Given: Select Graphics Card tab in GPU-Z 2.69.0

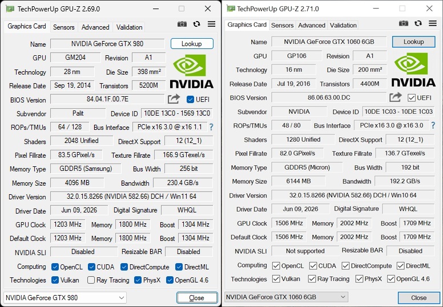Looking at the screenshot, I should (27, 27).
